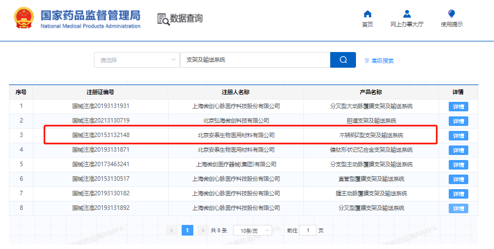The height and width of the screenshot is (249, 494).
Task: Open 详情 for 分叉型覆膜支架及输送系统
Action: click(x=458, y=208)
